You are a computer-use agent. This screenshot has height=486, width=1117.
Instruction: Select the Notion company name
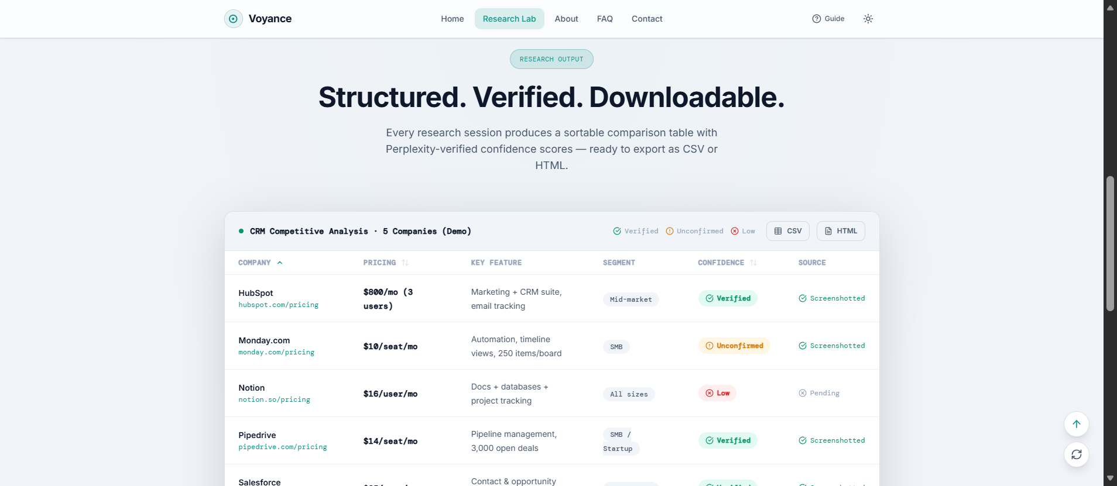pos(252,388)
